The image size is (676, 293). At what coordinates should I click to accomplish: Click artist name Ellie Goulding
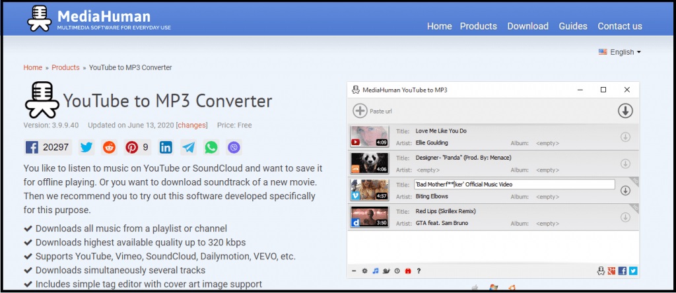coord(432,143)
